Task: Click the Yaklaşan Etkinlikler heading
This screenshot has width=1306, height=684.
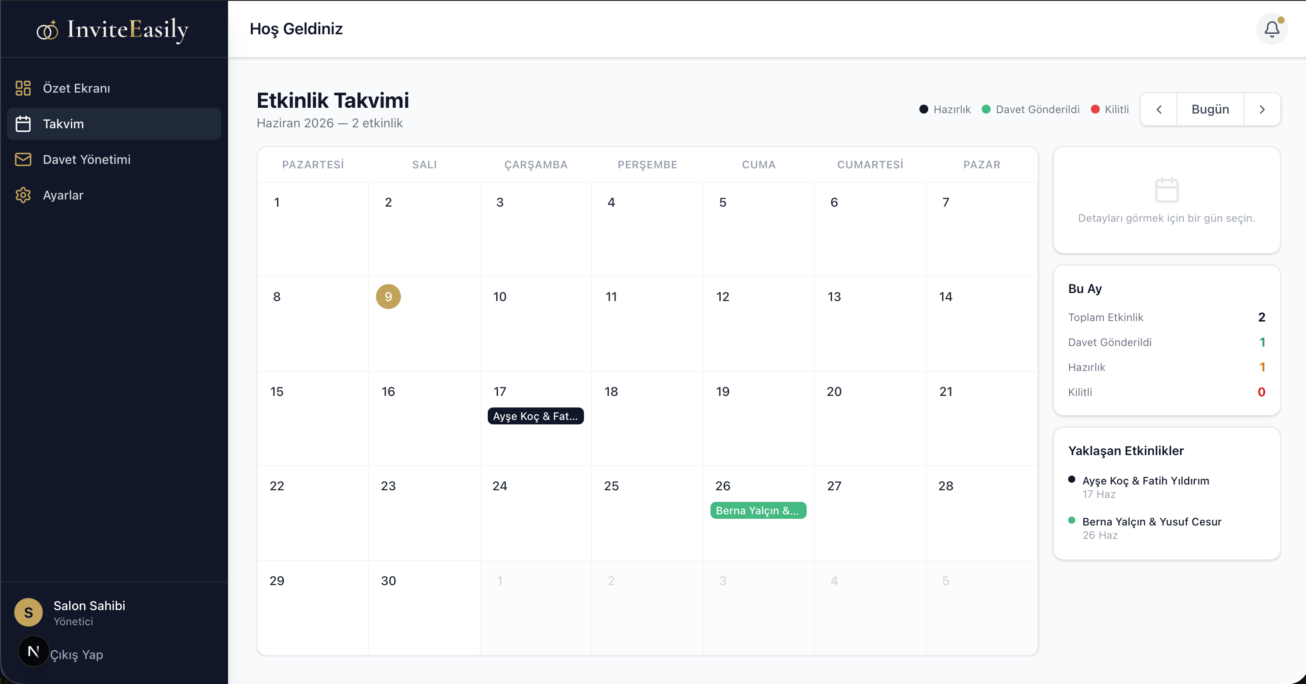Action: pyautogui.click(x=1126, y=450)
